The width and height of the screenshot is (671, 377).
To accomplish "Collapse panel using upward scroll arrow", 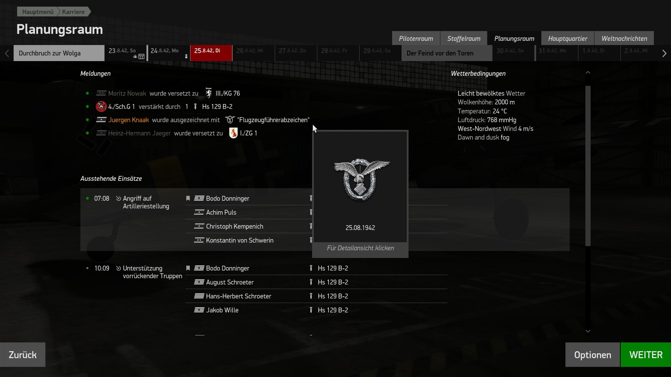I will (x=588, y=73).
